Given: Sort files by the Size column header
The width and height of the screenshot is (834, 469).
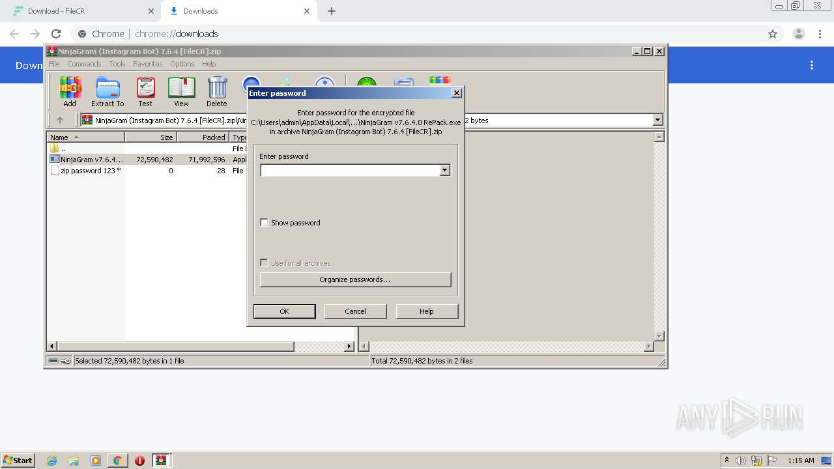Looking at the screenshot, I should (x=151, y=137).
